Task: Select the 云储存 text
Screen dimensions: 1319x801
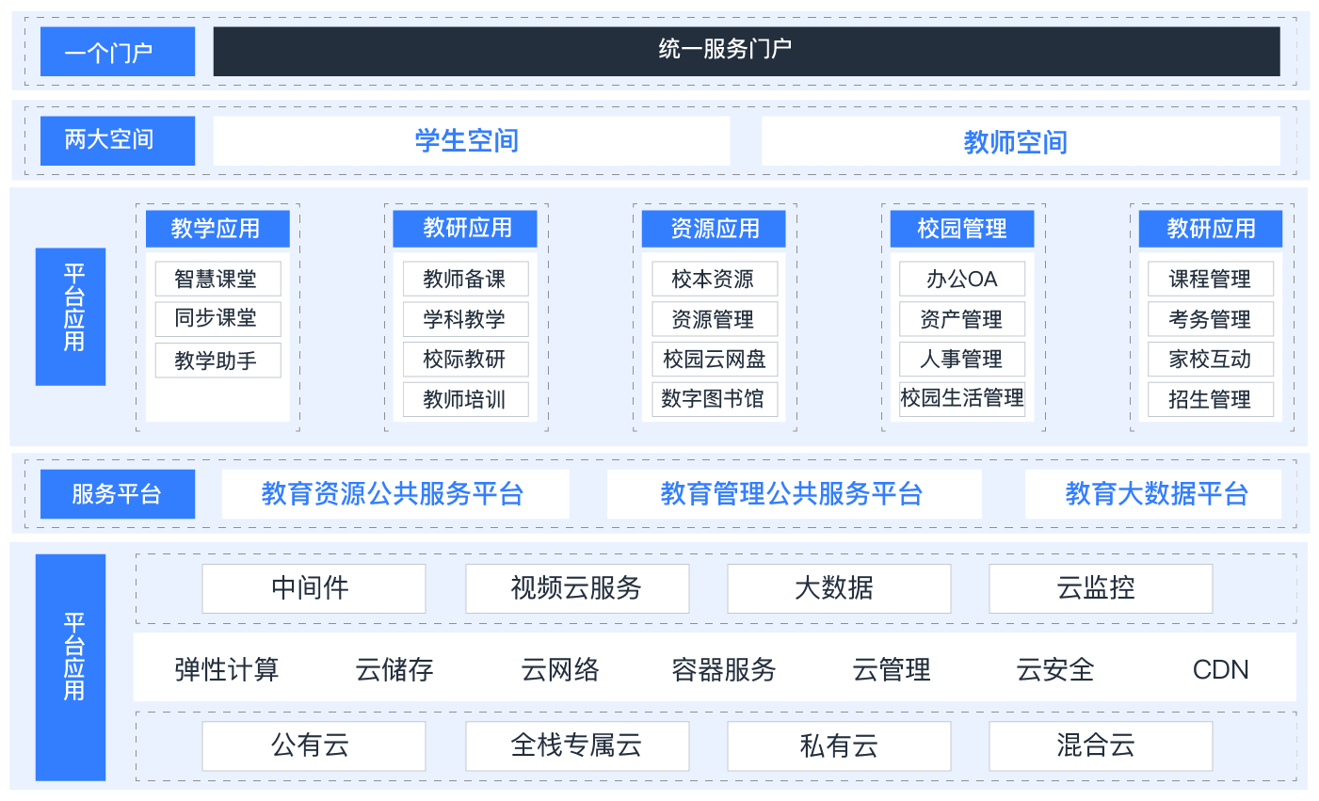Action: (x=394, y=669)
